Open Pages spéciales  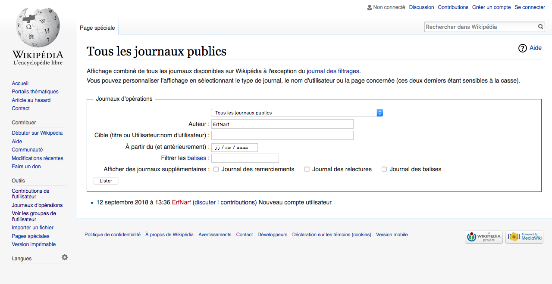click(x=31, y=236)
